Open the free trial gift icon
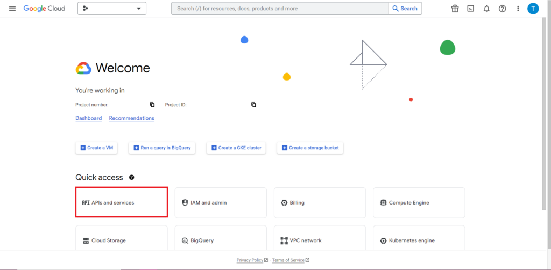Image resolution: width=551 pixels, height=270 pixels. [x=455, y=9]
